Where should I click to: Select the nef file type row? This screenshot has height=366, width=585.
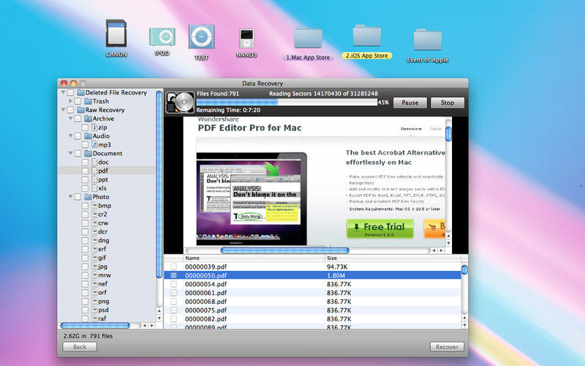tap(107, 284)
